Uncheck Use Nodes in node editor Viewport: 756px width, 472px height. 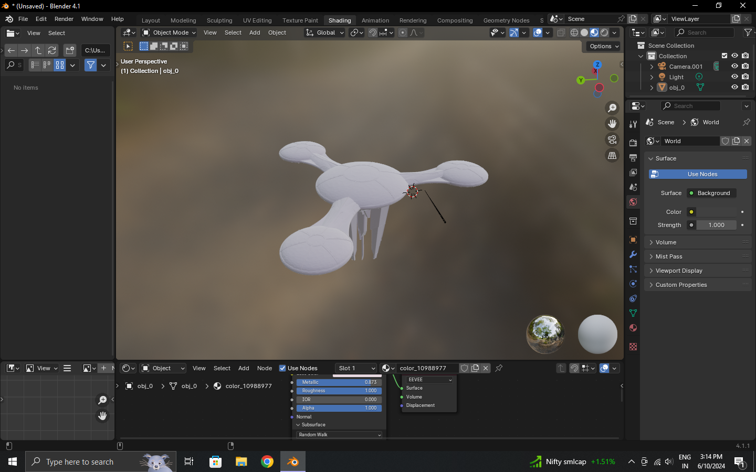coord(282,368)
